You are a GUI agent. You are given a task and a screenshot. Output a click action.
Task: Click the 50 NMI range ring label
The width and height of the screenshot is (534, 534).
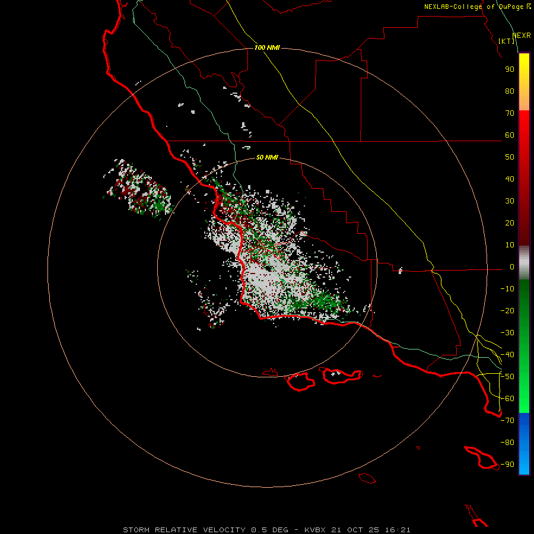point(267,157)
